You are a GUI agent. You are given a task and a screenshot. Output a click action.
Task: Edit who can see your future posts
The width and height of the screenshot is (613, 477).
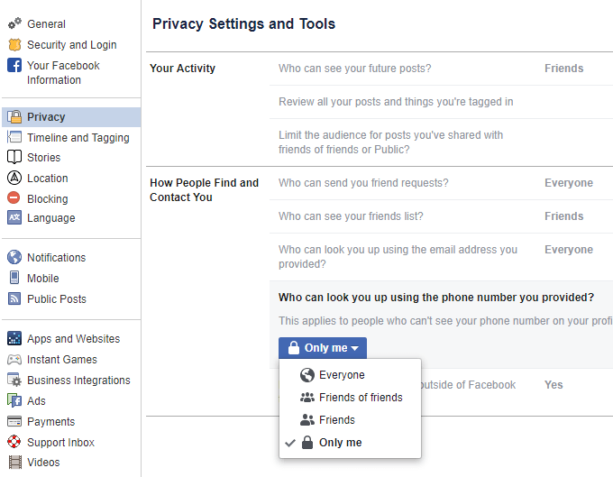pyautogui.click(x=354, y=69)
